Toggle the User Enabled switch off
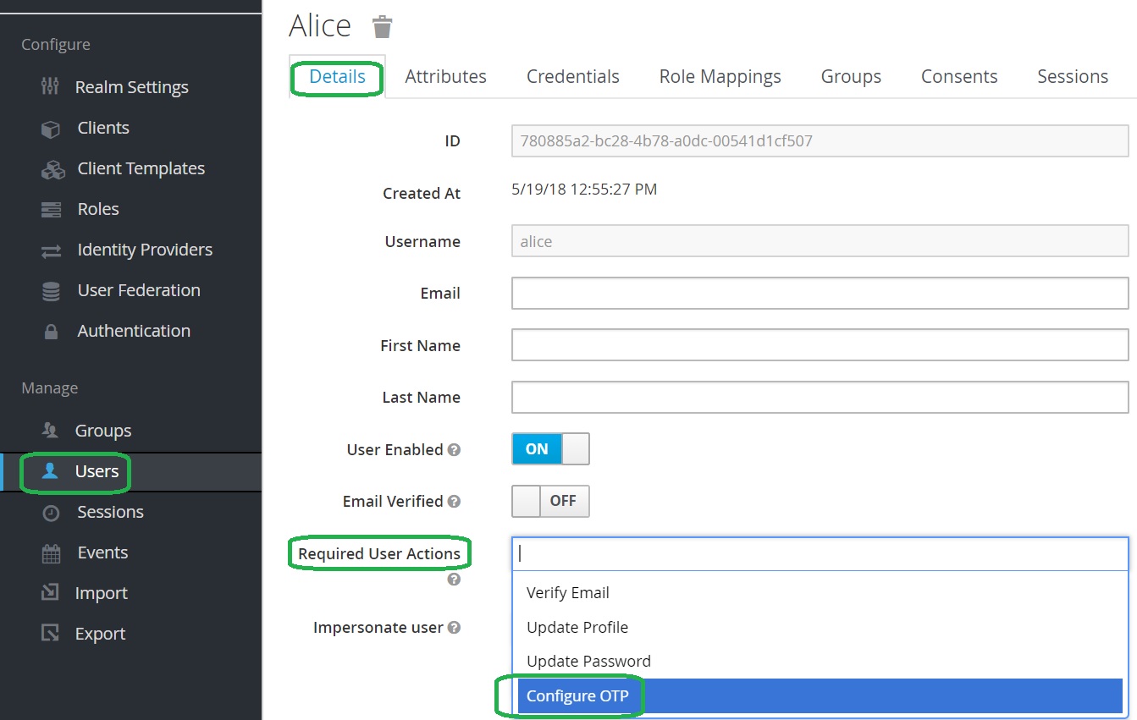 (550, 449)
